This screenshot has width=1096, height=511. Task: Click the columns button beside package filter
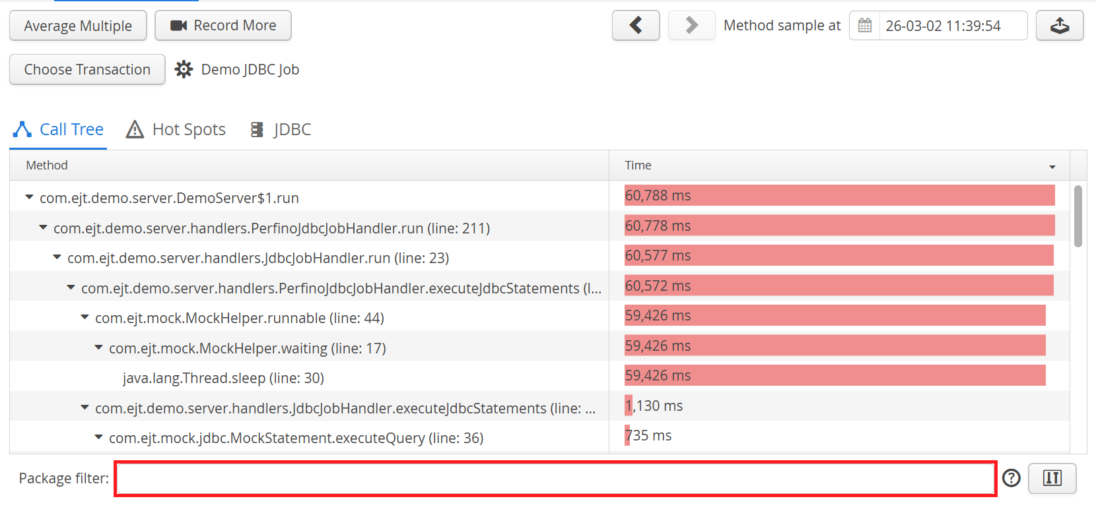point(1052,478)
